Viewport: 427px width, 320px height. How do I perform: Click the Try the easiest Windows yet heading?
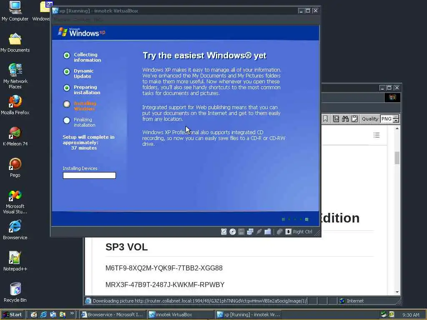pos(204,55)
